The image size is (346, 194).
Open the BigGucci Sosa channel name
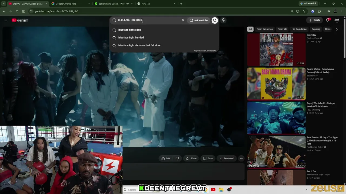[x=313, y=38]
